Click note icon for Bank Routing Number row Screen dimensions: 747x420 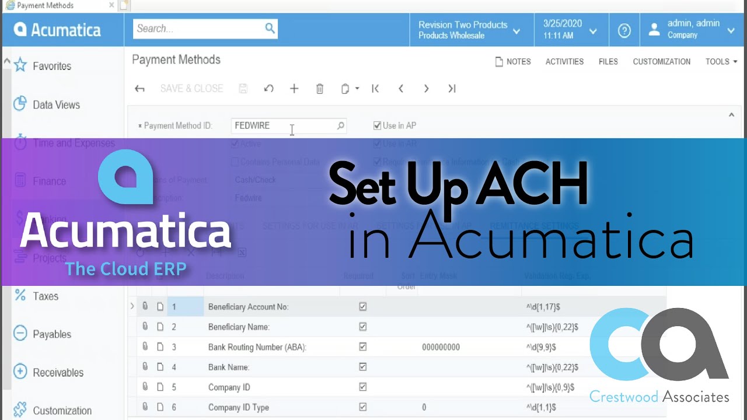[x=160, y=346]
